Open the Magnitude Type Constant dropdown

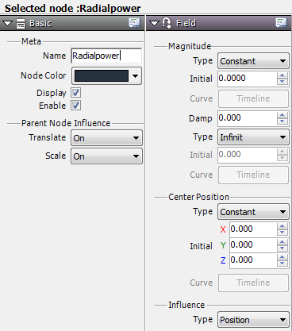[x=253, y=61]
